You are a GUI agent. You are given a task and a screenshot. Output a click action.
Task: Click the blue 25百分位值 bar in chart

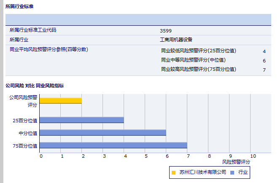tap(81, 120)
